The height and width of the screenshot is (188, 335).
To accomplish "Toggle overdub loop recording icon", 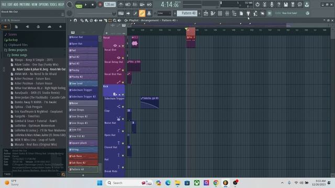I will (x=142, y=5).
